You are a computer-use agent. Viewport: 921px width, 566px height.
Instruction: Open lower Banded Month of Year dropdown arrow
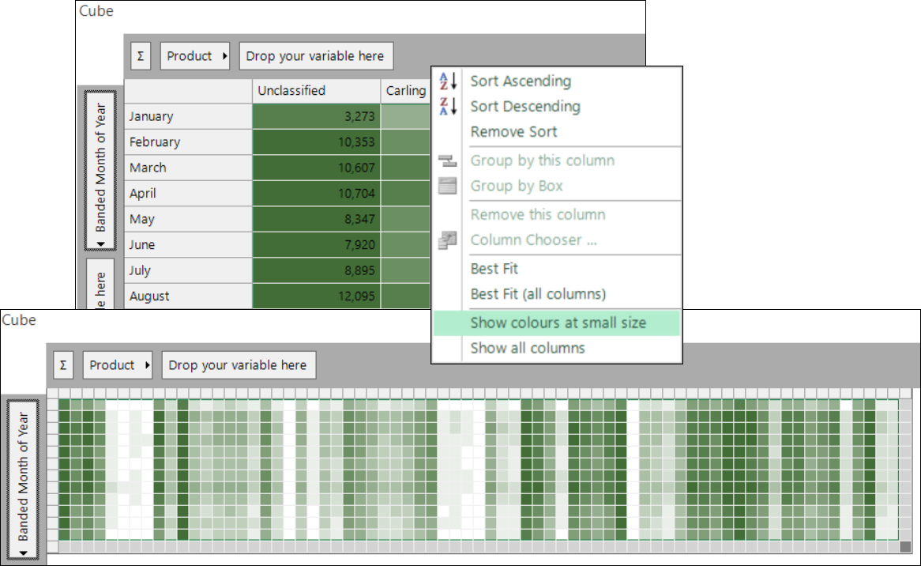(x=23, y=553)
